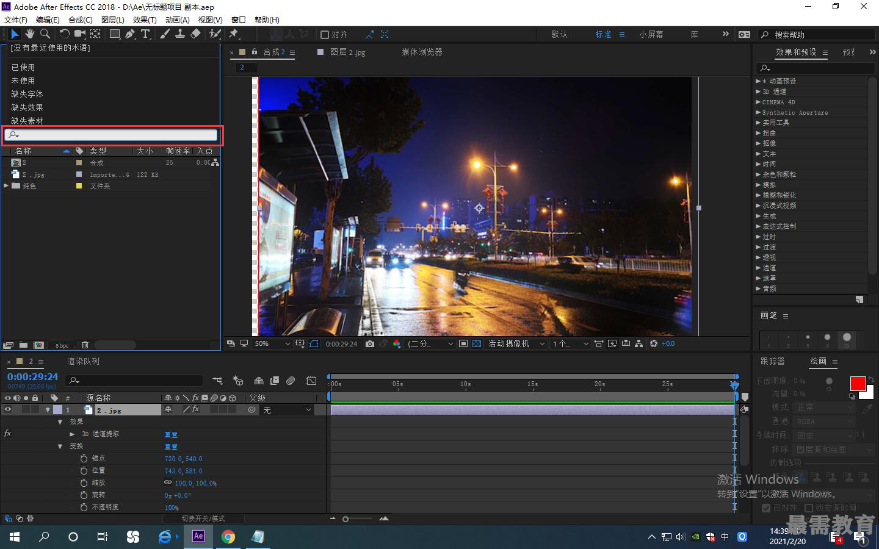Select the 默认 workspace
The width and height of the screenshot is (879, 549).
[559, 35]
